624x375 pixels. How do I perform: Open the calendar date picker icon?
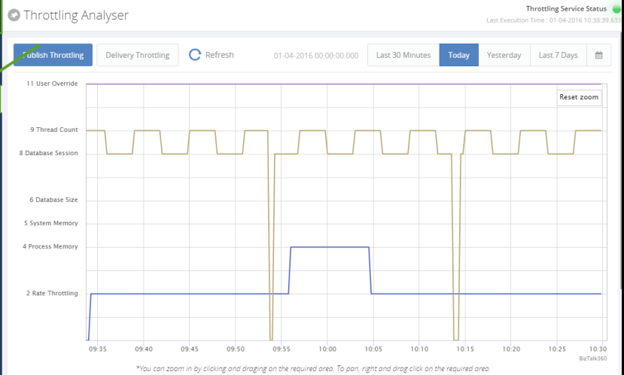click(598, 55)
